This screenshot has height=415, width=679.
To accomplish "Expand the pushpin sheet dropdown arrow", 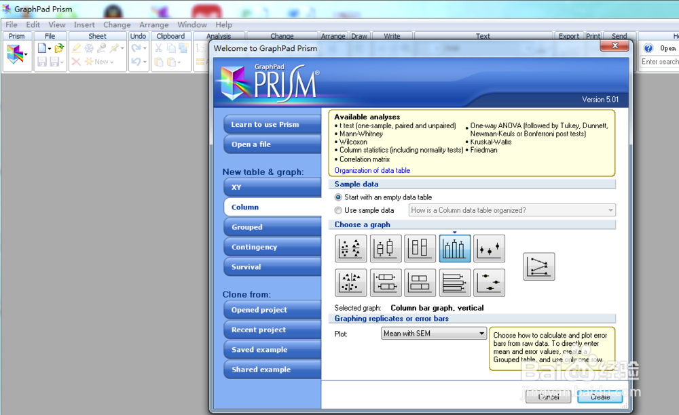I will tap(122, 48).
